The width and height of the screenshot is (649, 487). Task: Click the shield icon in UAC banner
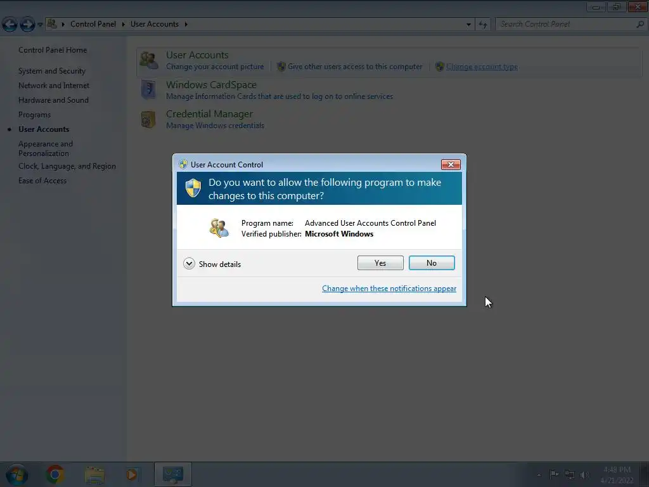[193, 188]
